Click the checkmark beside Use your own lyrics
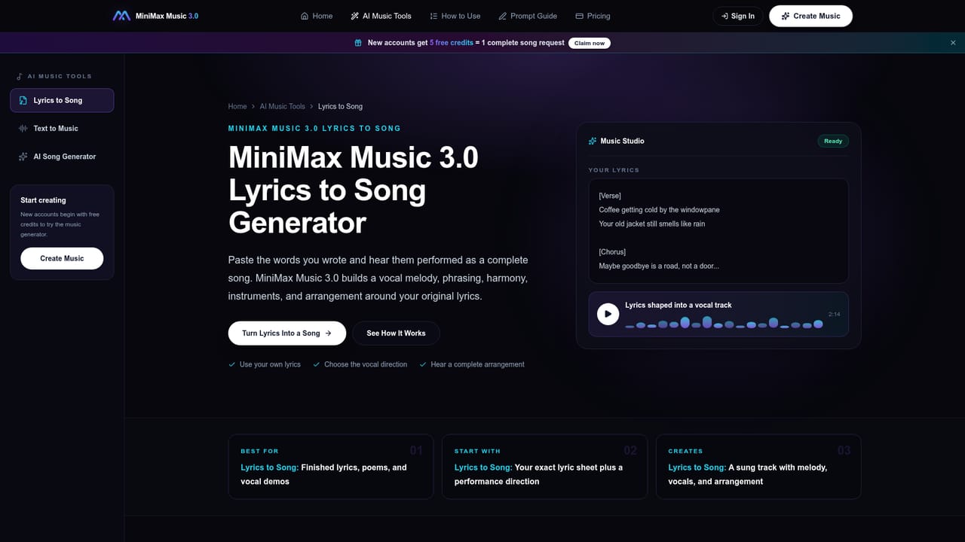 (x=231, y=364)
